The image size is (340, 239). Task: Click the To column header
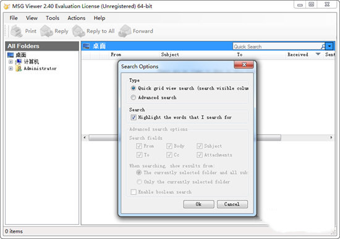click(240, 54)
